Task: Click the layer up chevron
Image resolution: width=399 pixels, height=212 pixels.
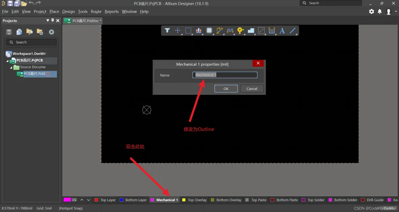Action: point(82,200)
